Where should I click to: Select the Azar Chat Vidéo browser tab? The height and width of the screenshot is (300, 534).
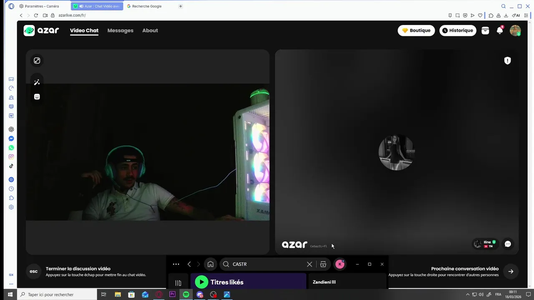click(97, 6)
